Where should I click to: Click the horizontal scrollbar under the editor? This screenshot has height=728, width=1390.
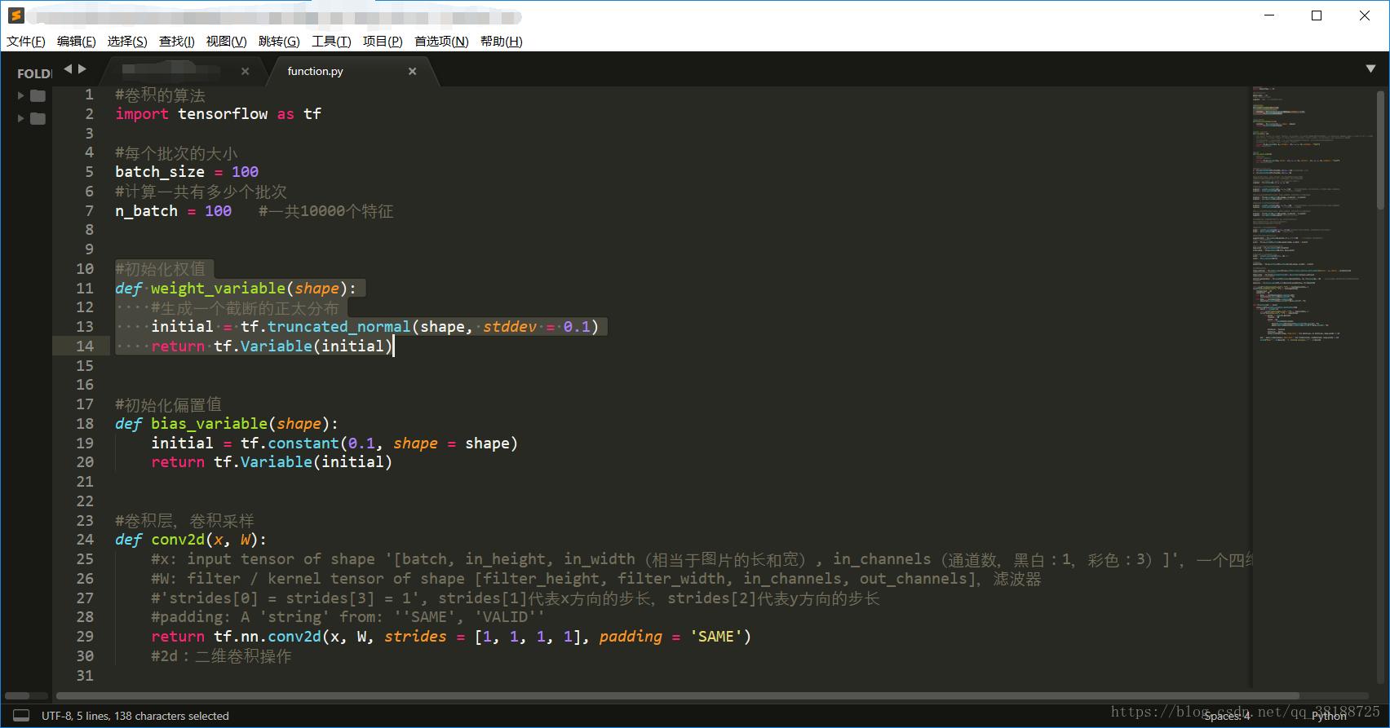[x=677, y=696]
